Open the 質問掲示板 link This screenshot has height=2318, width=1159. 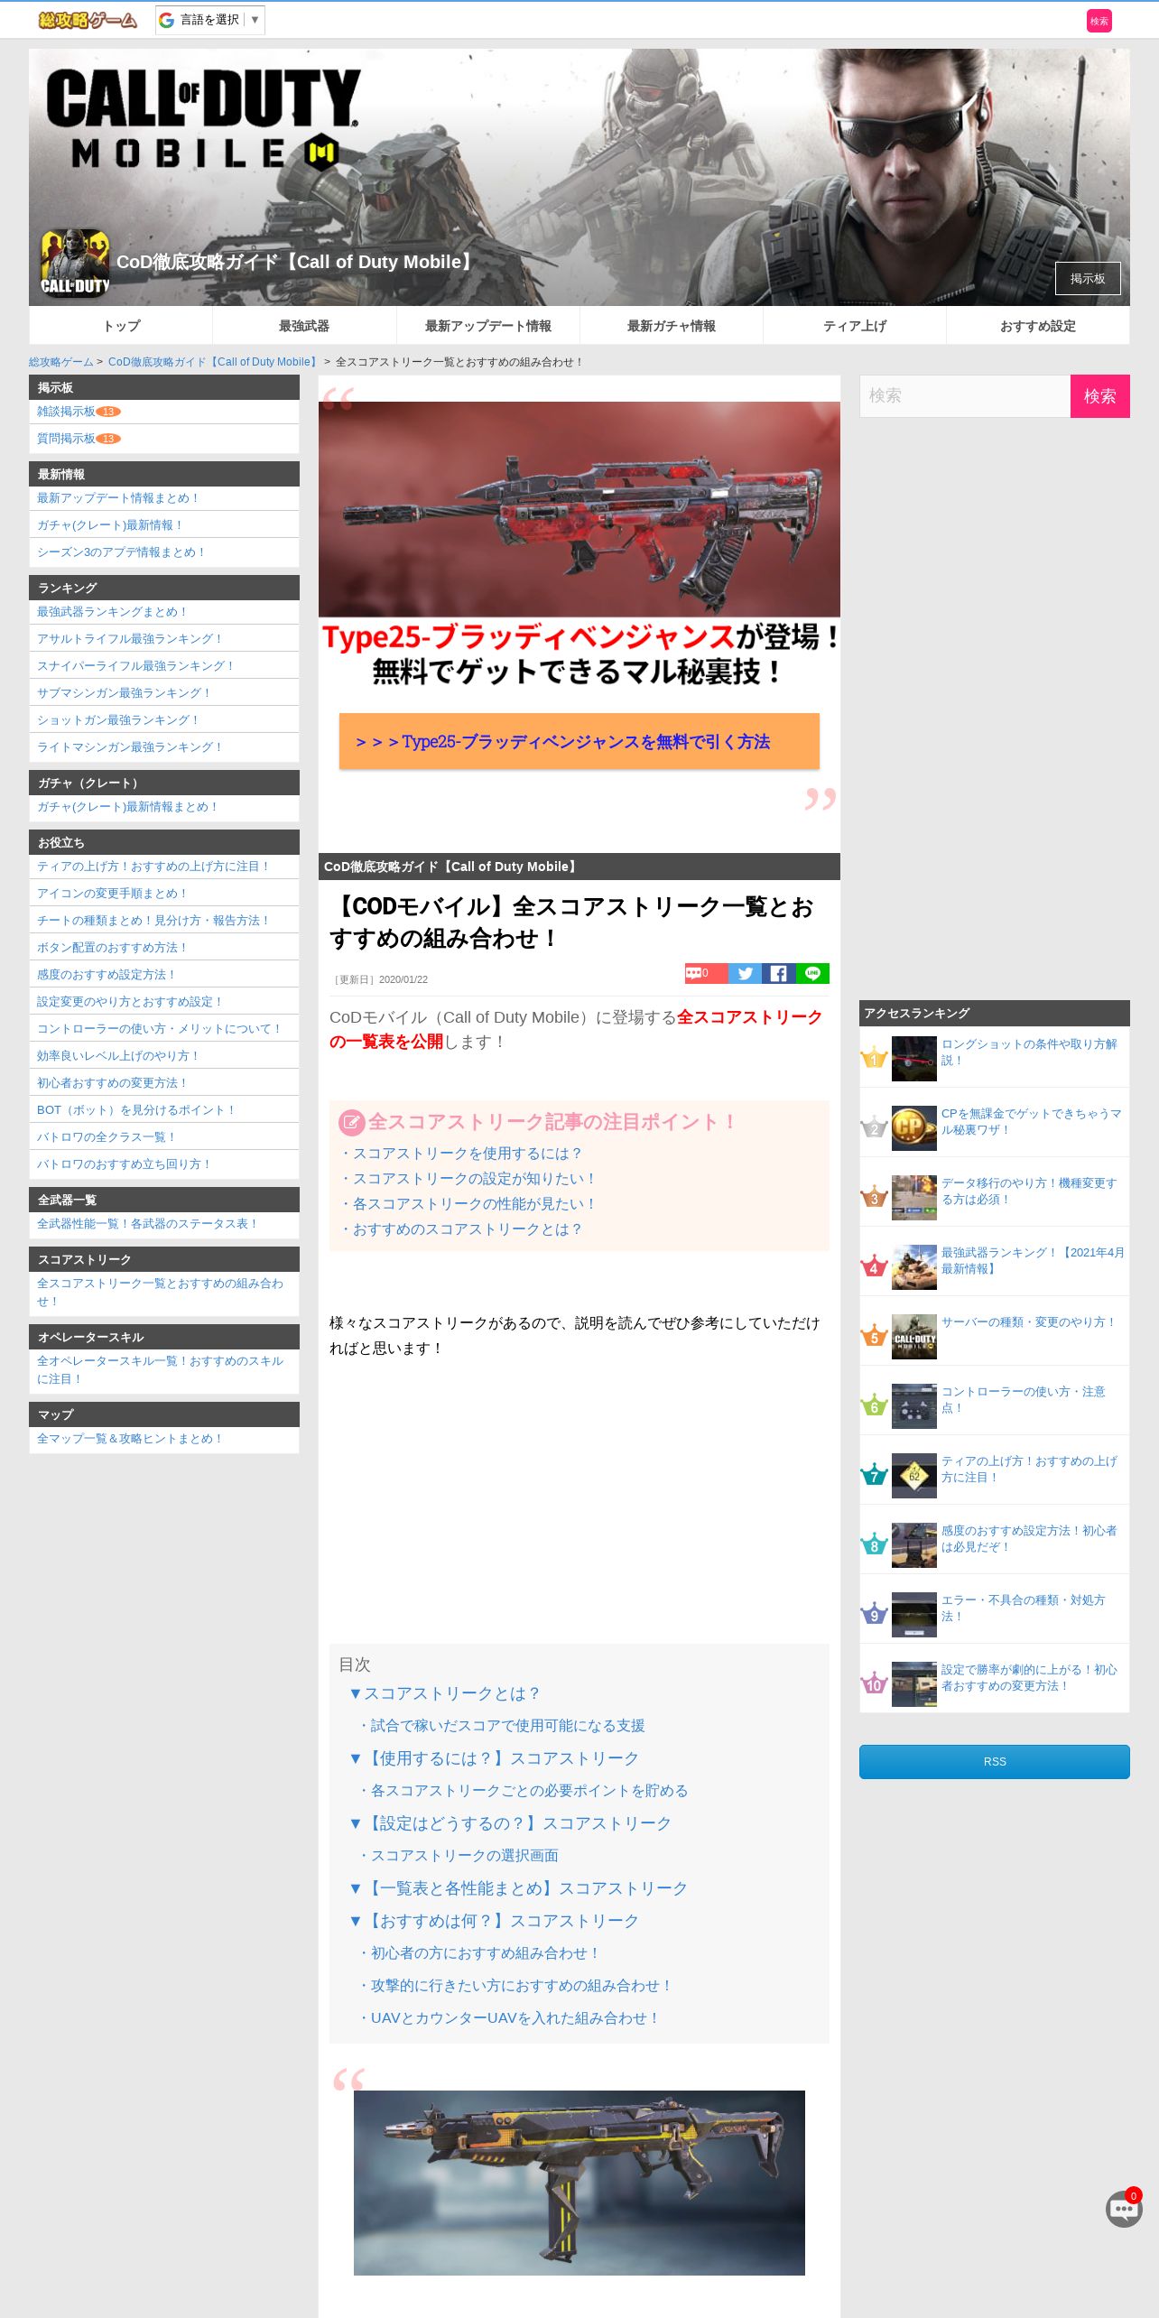pyautogui.click(x=66, y=439)
